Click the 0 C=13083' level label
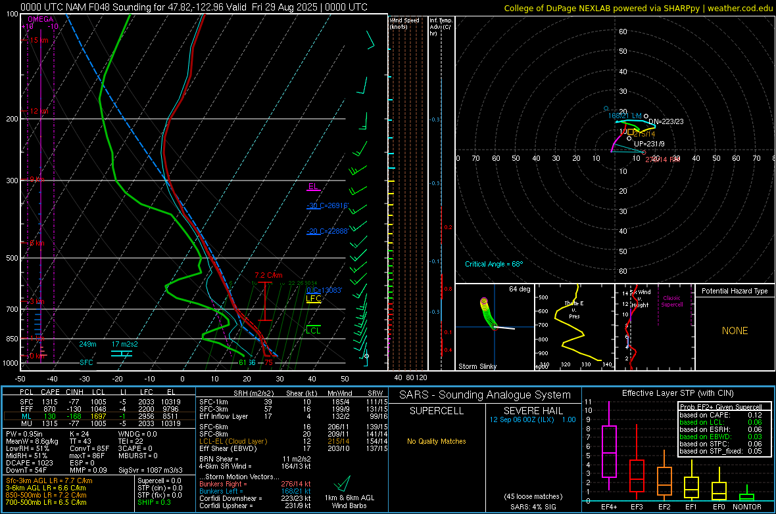The height and width of the screenshot is (514, 776). tap(324, 290)
